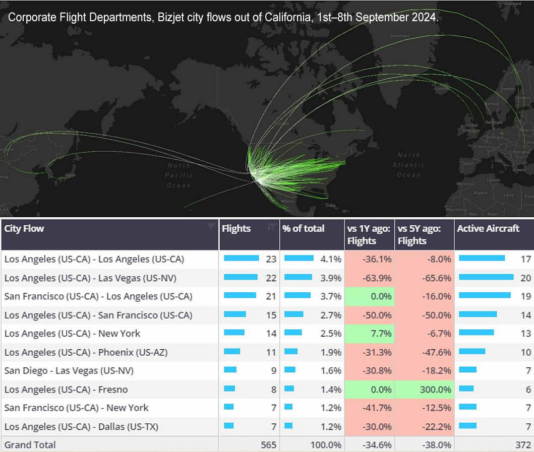Click the North Pacific Ocean map label
The height and width of the screenshot is (452, 534).
pos(179,175)
